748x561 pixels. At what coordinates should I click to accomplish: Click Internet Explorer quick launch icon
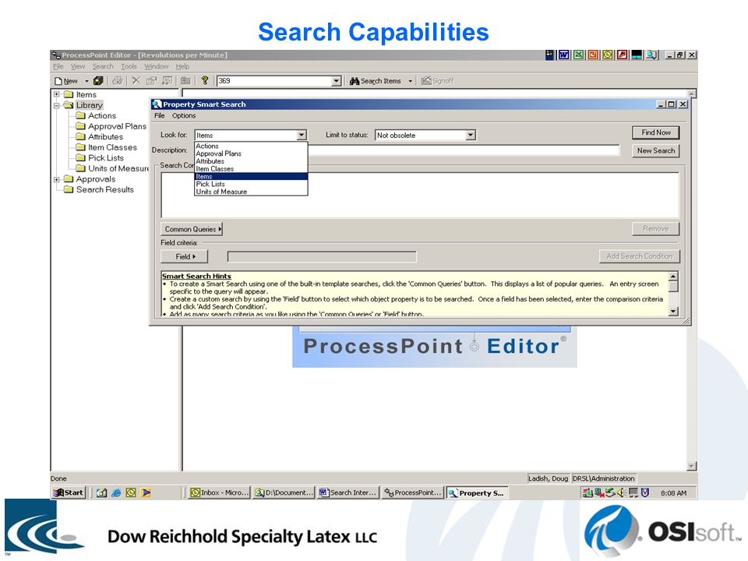pyautogui.click(x=116, y=492)
